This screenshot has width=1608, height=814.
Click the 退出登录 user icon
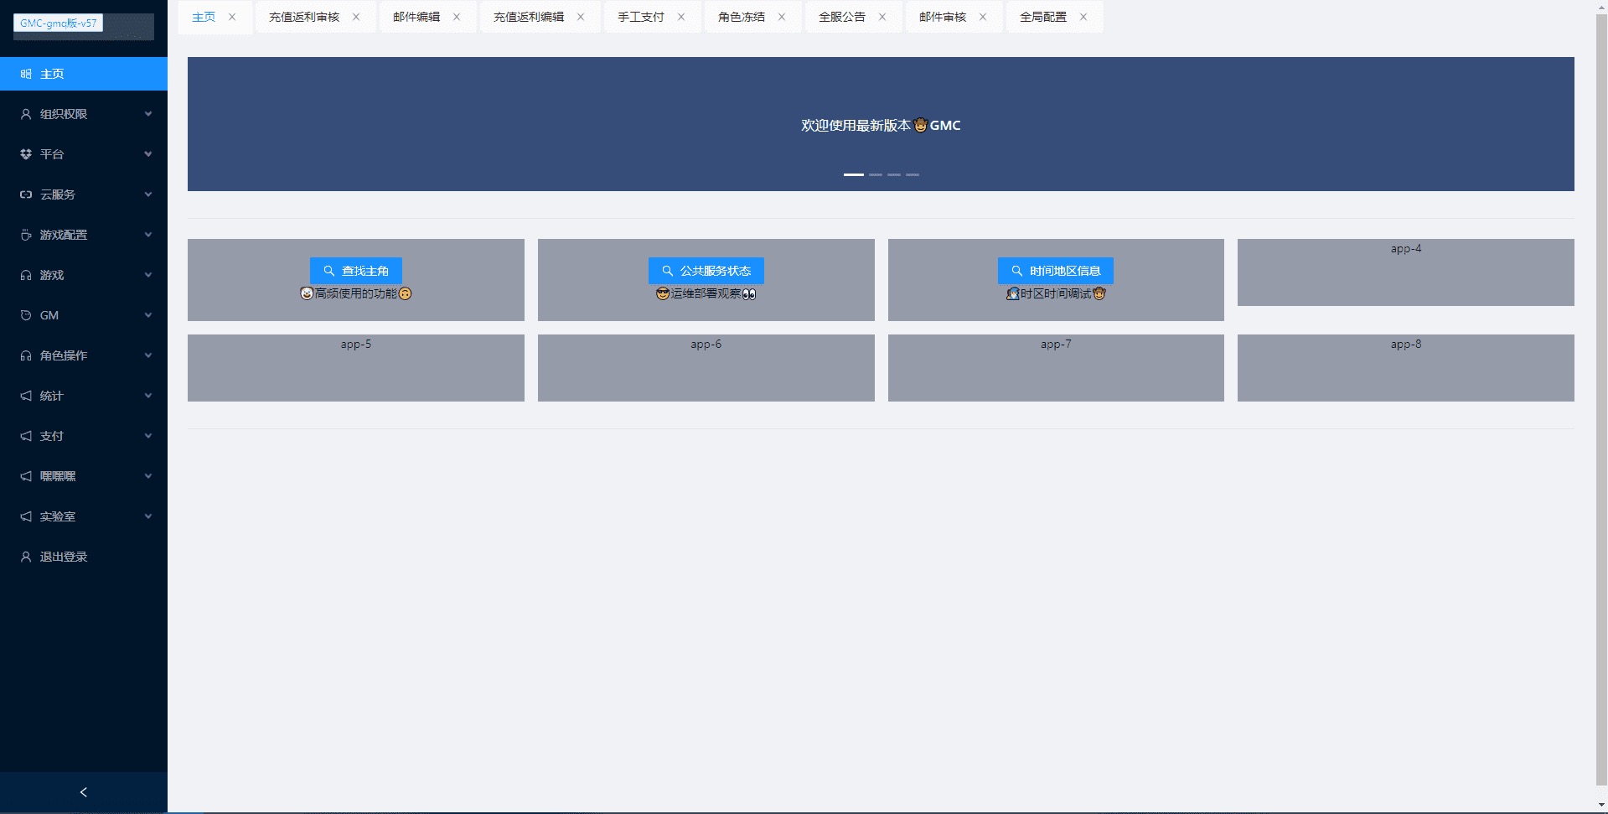(26, 557)
